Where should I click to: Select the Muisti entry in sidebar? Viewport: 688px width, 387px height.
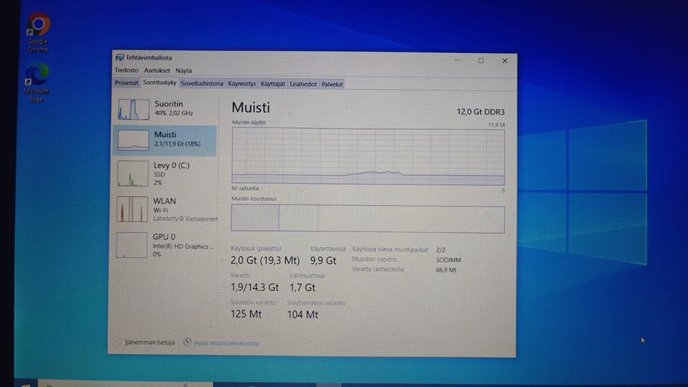click(x=165, y=140)
